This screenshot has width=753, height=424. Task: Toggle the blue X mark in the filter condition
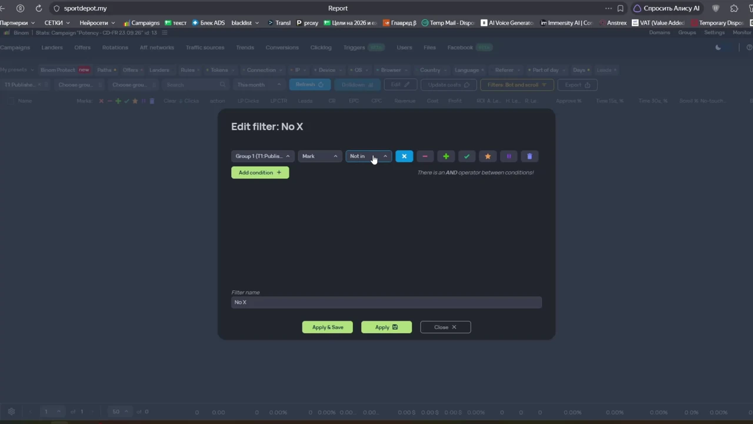click(x=404, y=156)
